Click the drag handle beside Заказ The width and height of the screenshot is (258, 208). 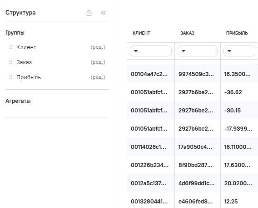pos(11,62)
